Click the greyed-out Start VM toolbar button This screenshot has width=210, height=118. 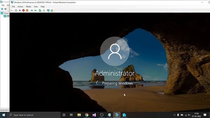(16, 10)
